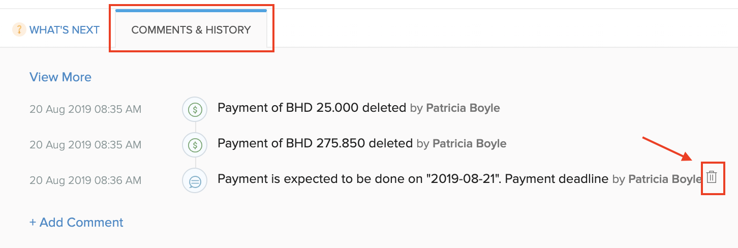Image resolution: width=738 pixels, height=248 pixels.
Task: Switch to the What's Next tab
Action: (x=64, y=30)
